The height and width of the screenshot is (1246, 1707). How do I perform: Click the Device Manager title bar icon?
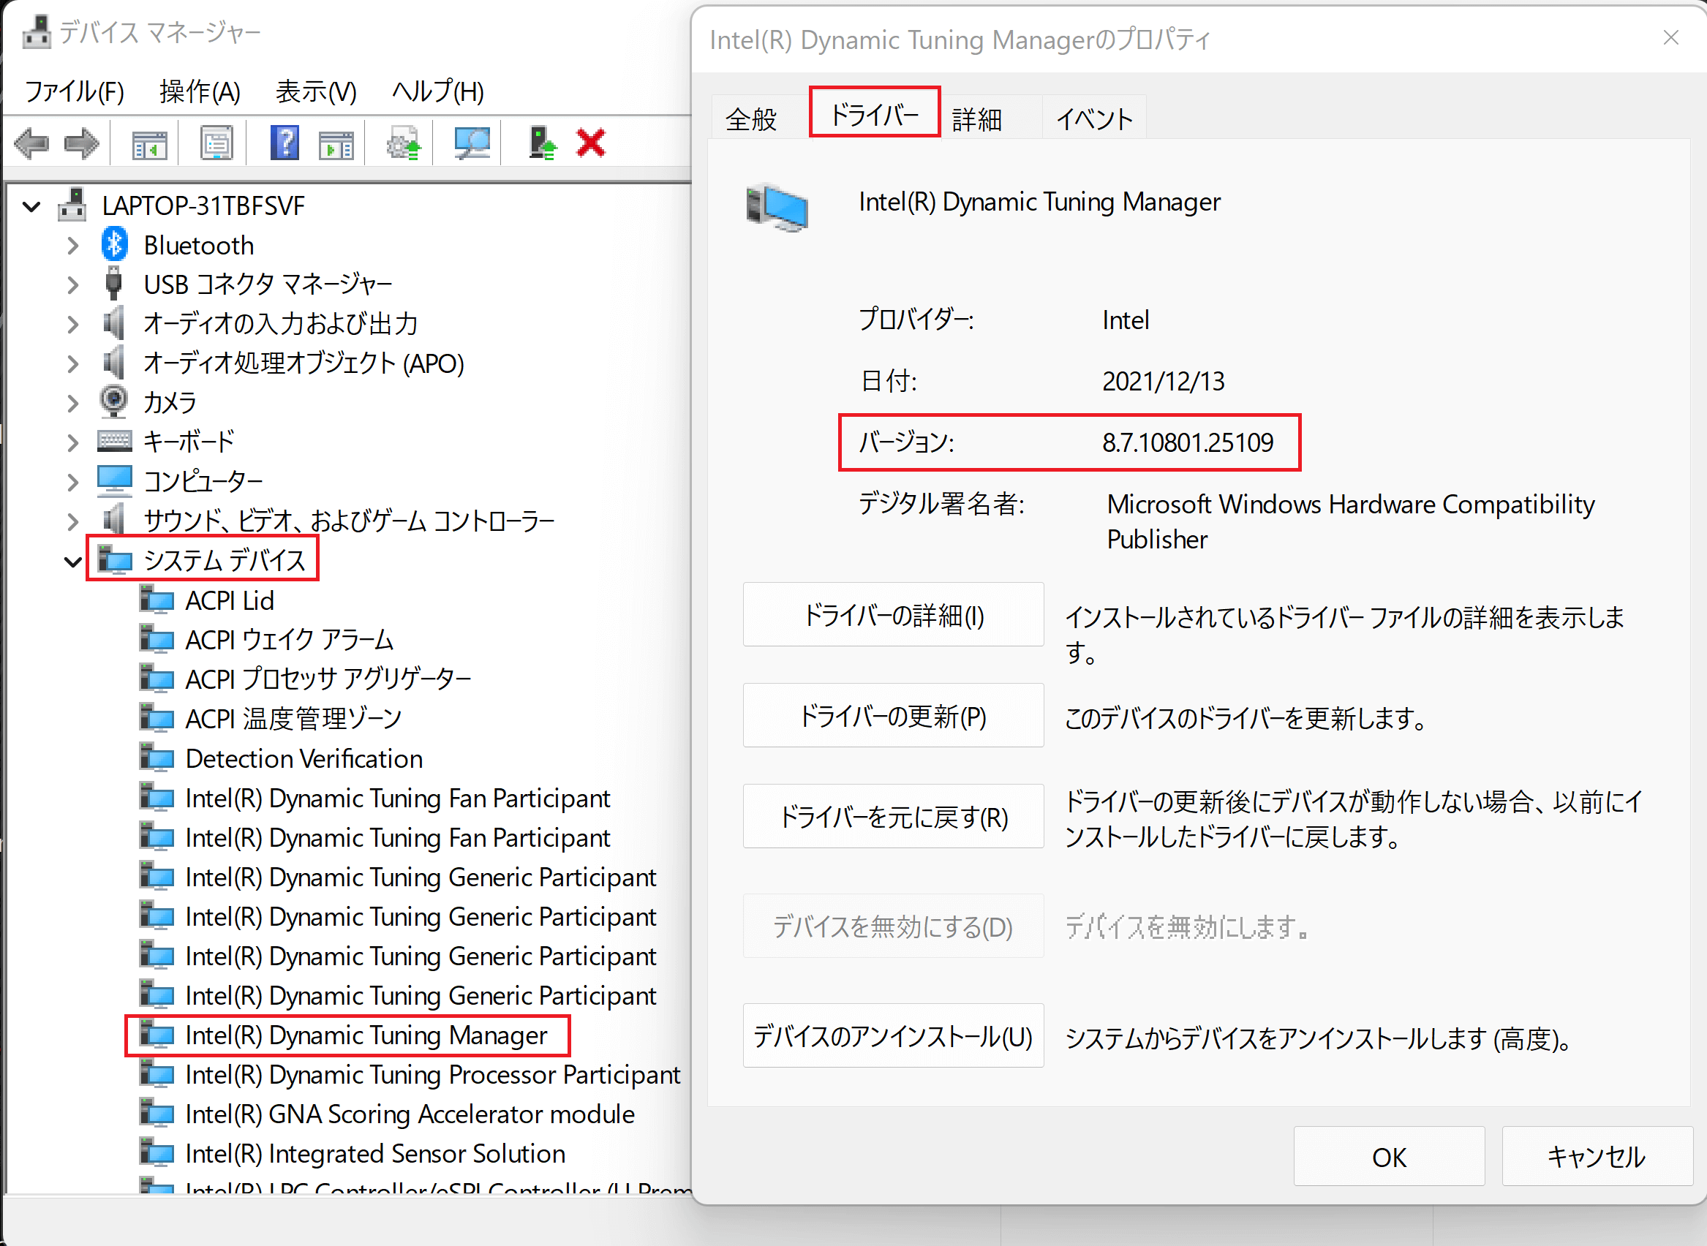tap(37, 31)
